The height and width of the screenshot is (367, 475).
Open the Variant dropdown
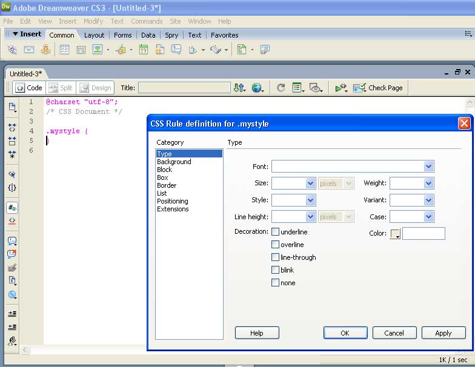(428, 200)
